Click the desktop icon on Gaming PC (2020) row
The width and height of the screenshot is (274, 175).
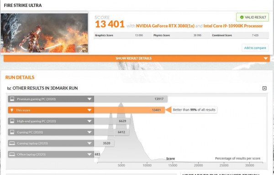point(12,132)
